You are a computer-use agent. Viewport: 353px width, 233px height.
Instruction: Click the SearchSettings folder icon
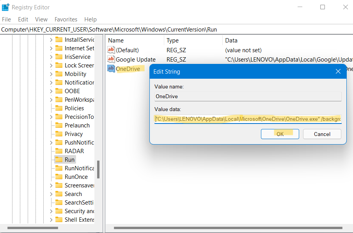59,202
